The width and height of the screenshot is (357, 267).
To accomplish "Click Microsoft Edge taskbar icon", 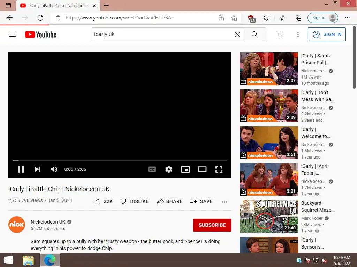I will [50, 260].
